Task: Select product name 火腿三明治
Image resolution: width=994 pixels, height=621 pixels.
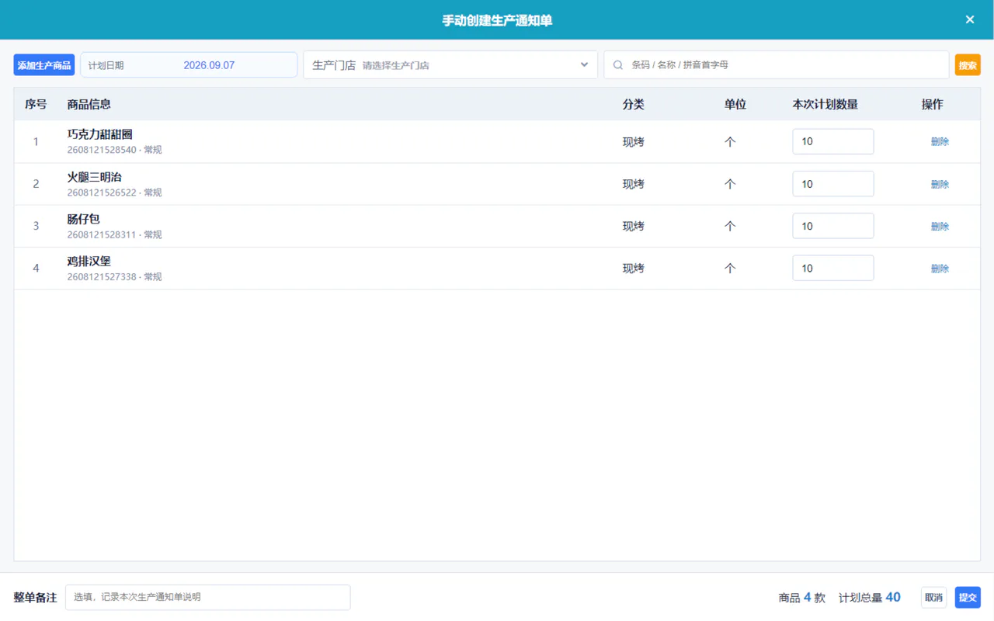Action: [95, 177]
